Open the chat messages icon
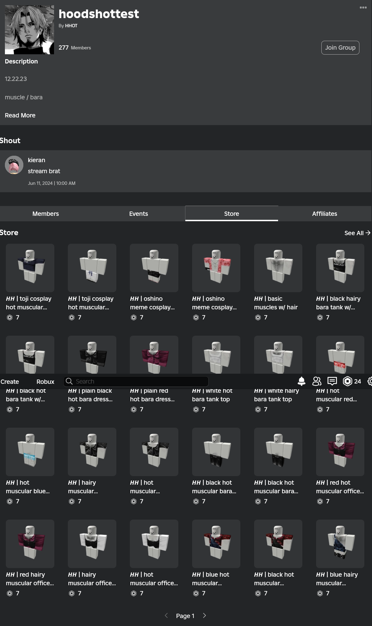Viewport: 372px width, 626px height. pos(332,381)
